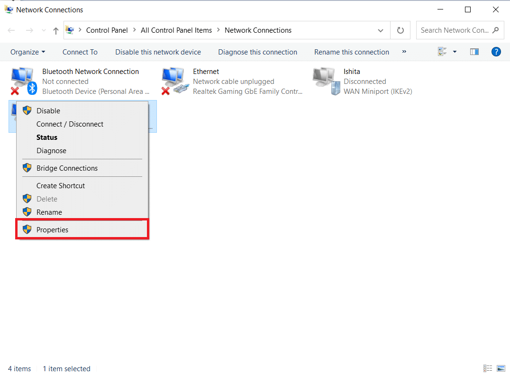Go up one folder level arrow
Viewport: 510px width, 375px height.
point(55,30)
